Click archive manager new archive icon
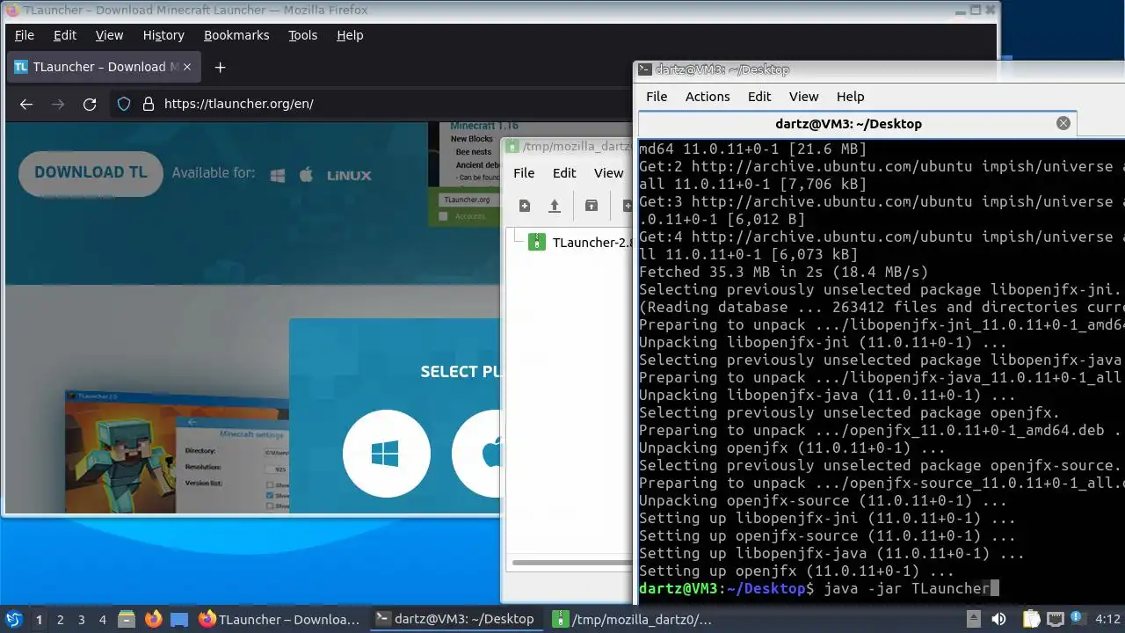The image size is (1125, 633). pos(525,206)
